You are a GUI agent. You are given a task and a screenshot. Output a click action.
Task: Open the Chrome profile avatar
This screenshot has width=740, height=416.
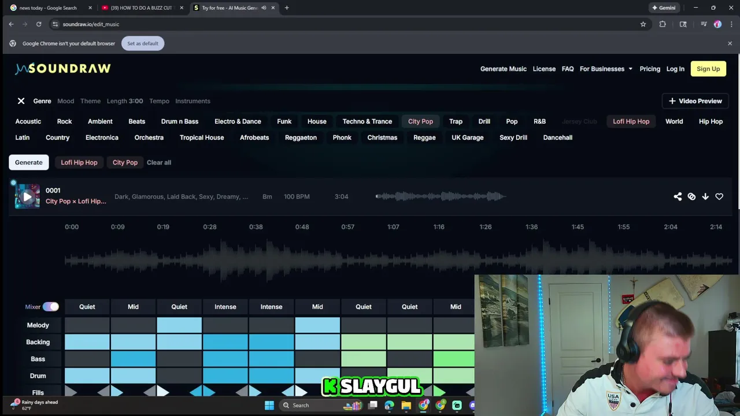click(x=717, y=24)
